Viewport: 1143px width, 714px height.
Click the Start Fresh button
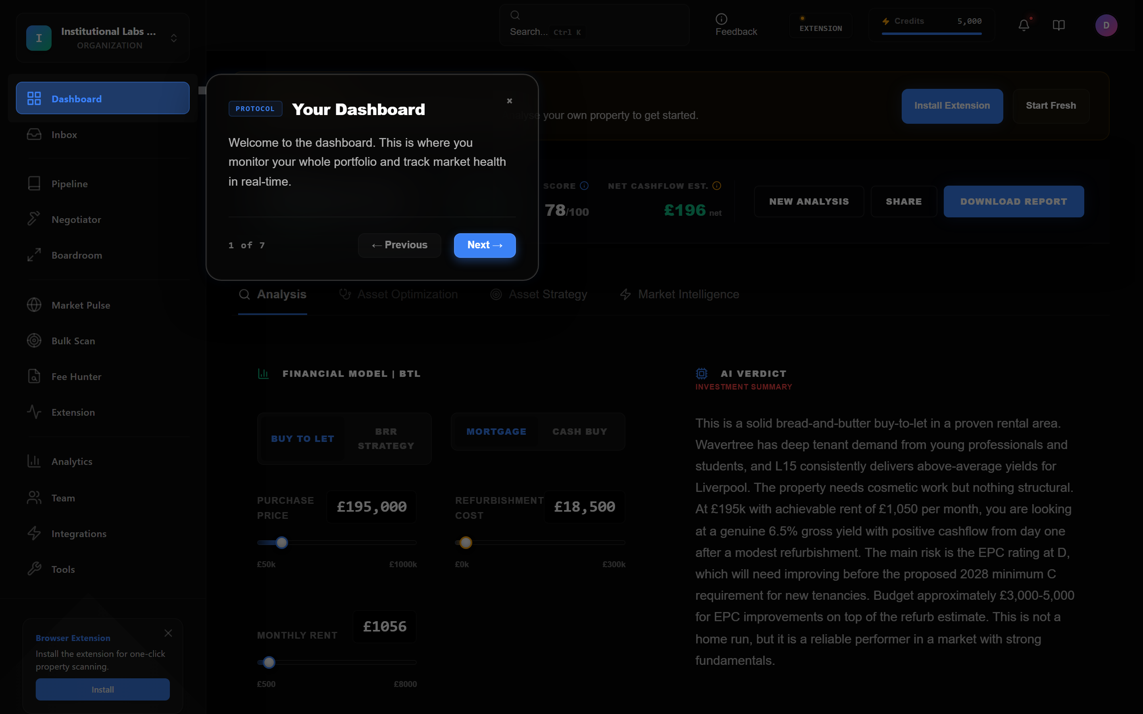click(x=1051, y=106)
